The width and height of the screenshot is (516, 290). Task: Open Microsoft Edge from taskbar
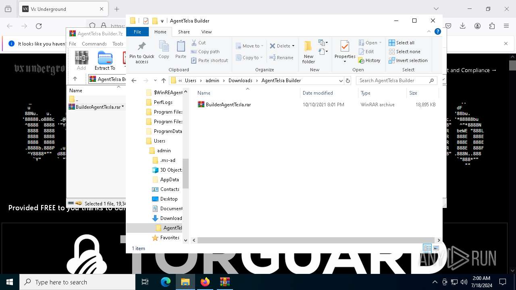coord(166,282)
